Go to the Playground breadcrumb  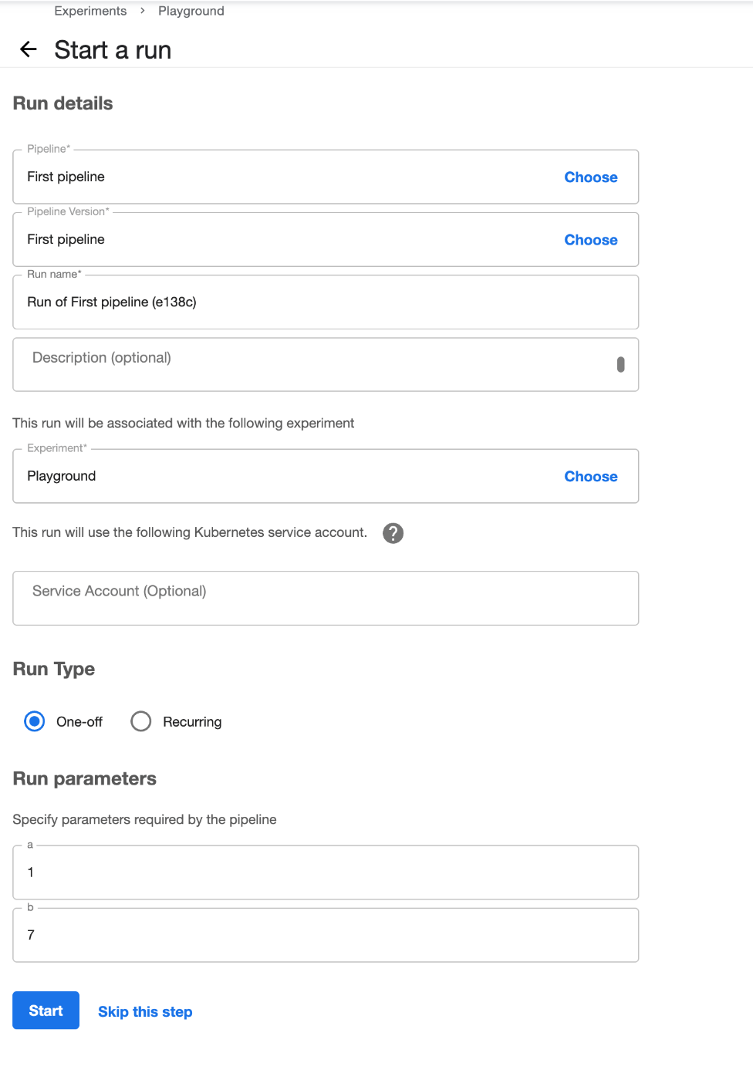coord(191,11)
